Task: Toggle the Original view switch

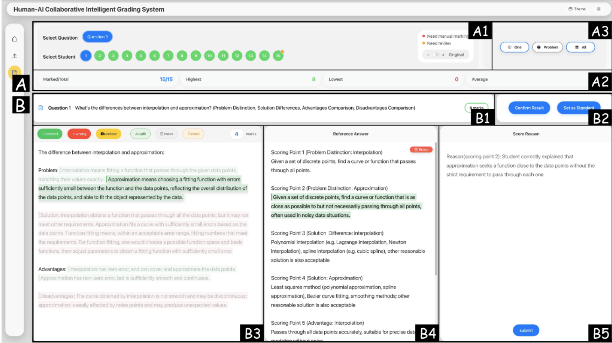Action: click(x=436, y=55)
